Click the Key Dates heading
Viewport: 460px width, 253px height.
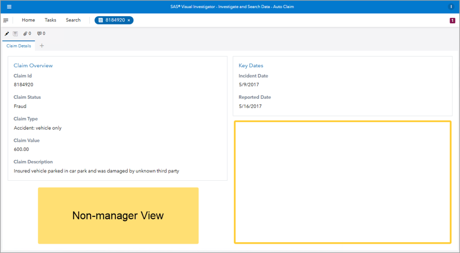[251, 65]
